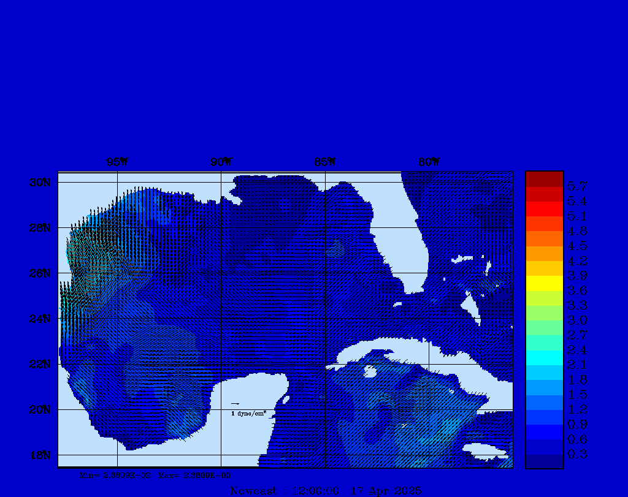Click the Nowcast date and time caption
Viewport: 628px width, 497px height.
(325, 490)
